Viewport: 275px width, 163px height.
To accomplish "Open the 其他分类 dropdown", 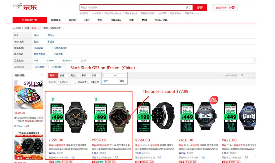I will pos(58,67).
